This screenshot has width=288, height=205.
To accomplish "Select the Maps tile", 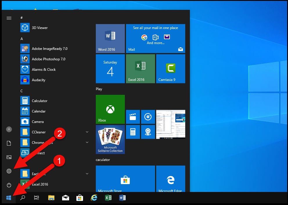I will click(x=148, y=132).
